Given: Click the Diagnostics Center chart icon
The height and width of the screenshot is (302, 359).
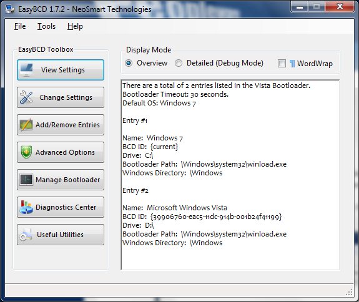Looking at the screenshot, I should (x=26, y=207).
